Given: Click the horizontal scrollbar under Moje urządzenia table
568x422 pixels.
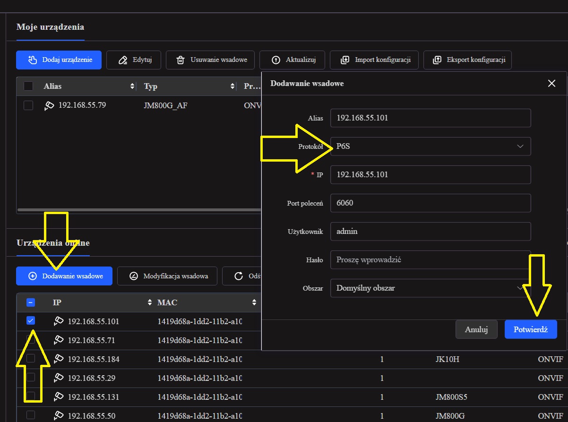Looking at the screenshot, I should (x=139, y=209).
